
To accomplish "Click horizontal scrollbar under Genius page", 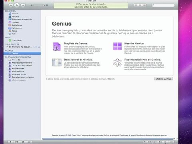I will tap(108, 139).
